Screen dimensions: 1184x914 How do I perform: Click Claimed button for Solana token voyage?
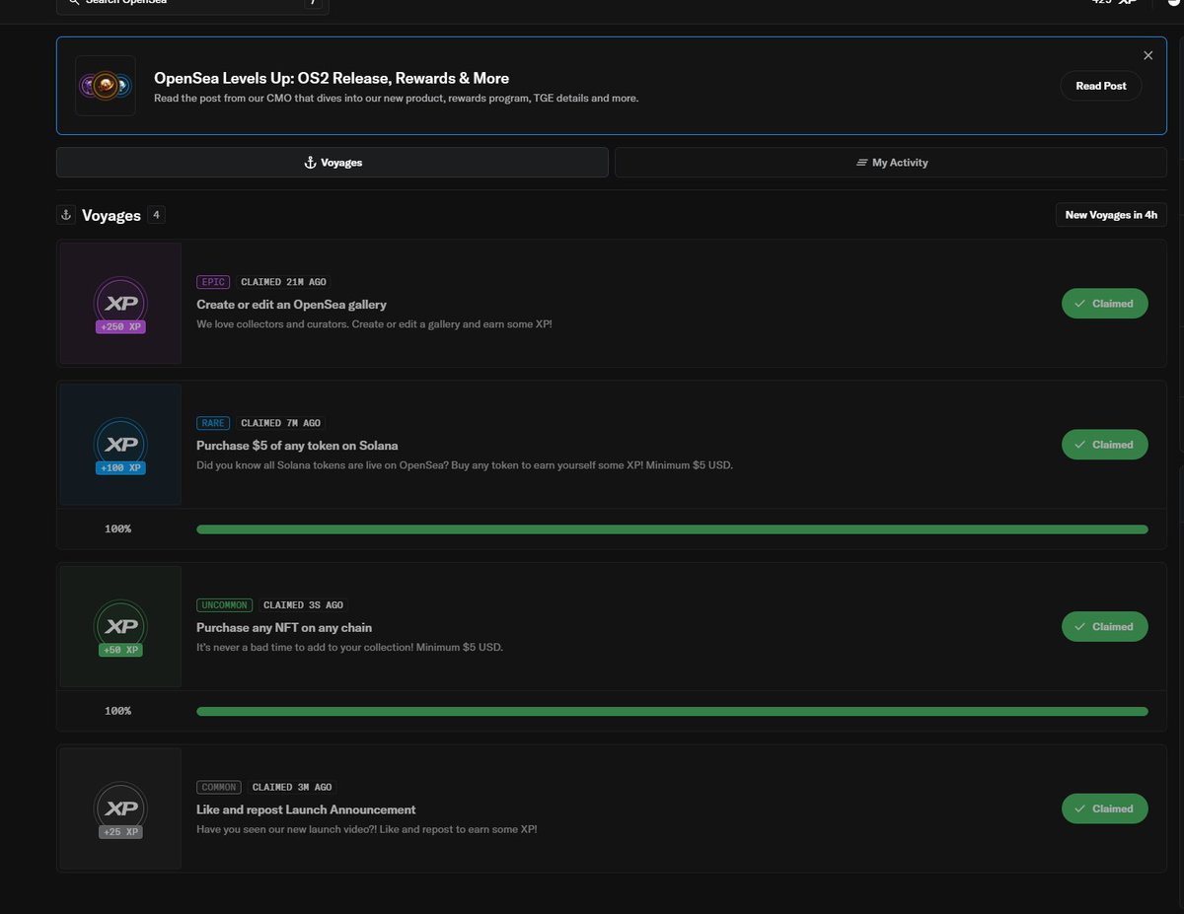[x=1105, y=445]
